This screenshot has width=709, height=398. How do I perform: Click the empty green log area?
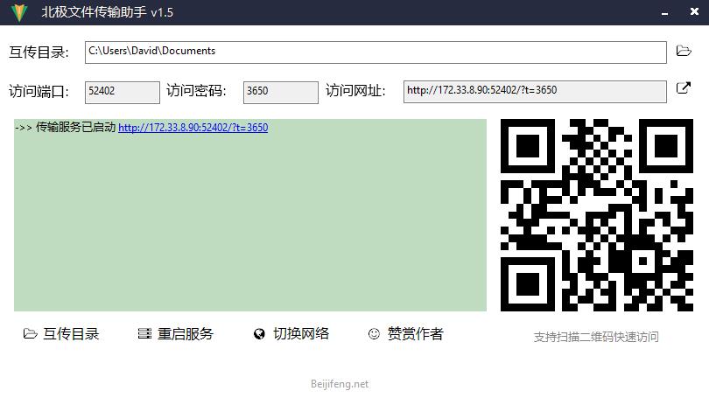coord(249,227)
